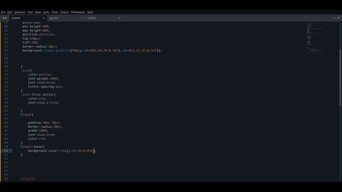Click the .text::first-letter selector line
The width and height of the screenshot is (342, 192).
tap(38, 95)
